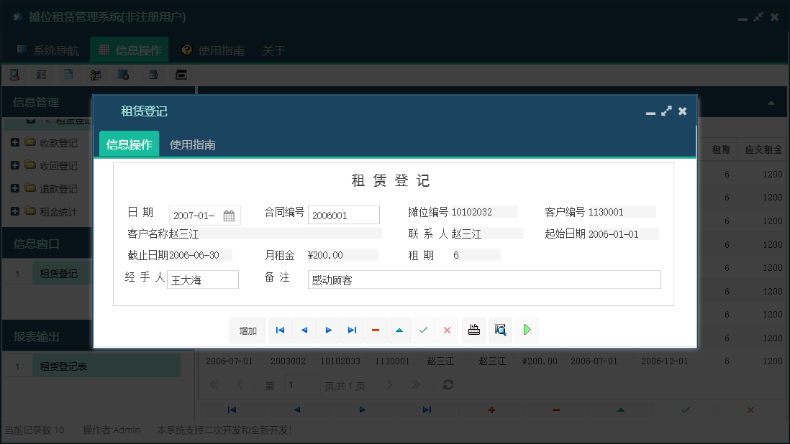
Task: Expand the 退款登记 folder in sidebar
Action: point(14,188)
